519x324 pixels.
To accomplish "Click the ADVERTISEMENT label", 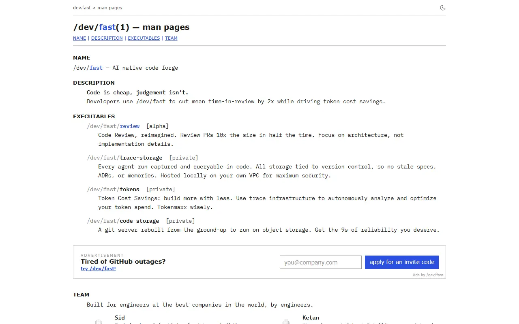I will (102, 255).
